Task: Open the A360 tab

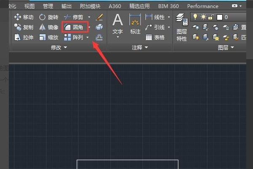Action: click(115, 6)
